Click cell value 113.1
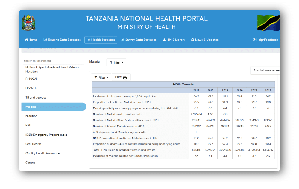This screenshot has height=189, width=299. click(x=225, y=96)
